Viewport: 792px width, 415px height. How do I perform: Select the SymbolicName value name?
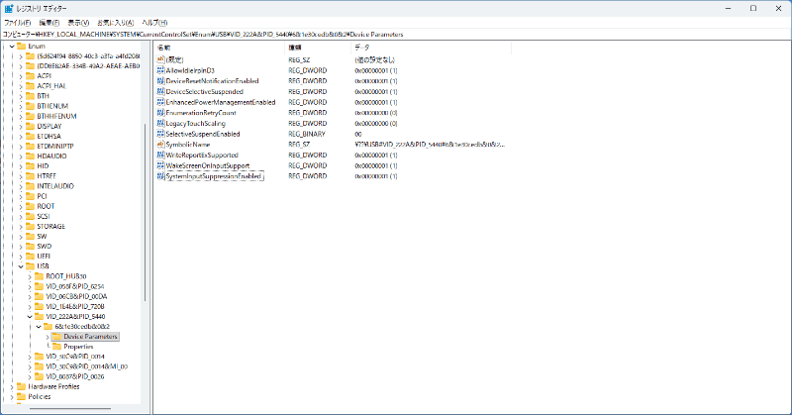(x=188, y=145)
